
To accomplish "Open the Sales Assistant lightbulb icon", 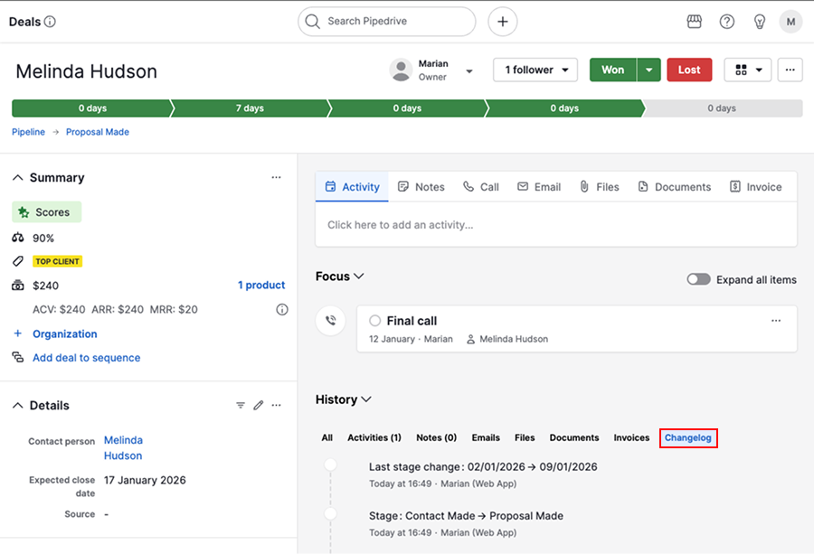I will coord(760,22).
